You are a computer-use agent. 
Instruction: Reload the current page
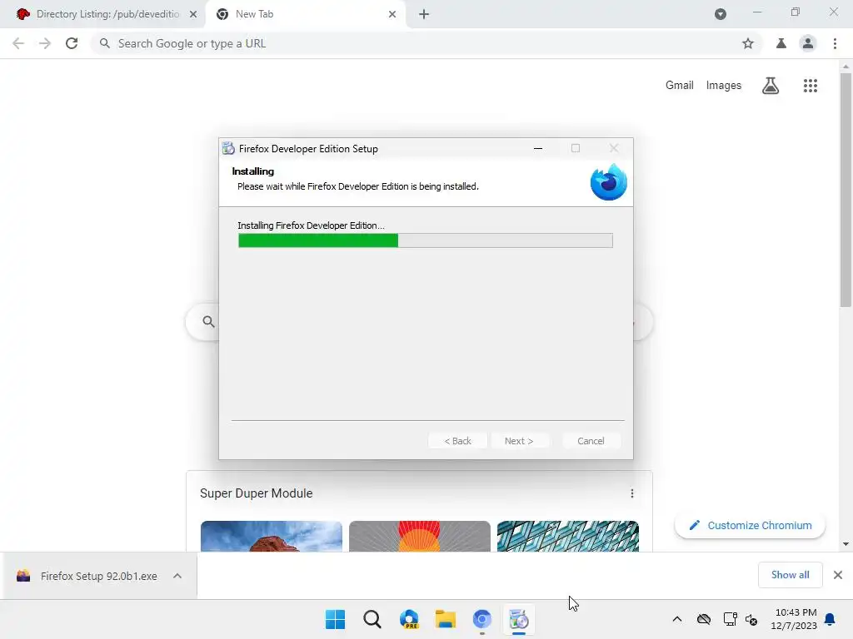pyautogui.click(x=72, y=43)
